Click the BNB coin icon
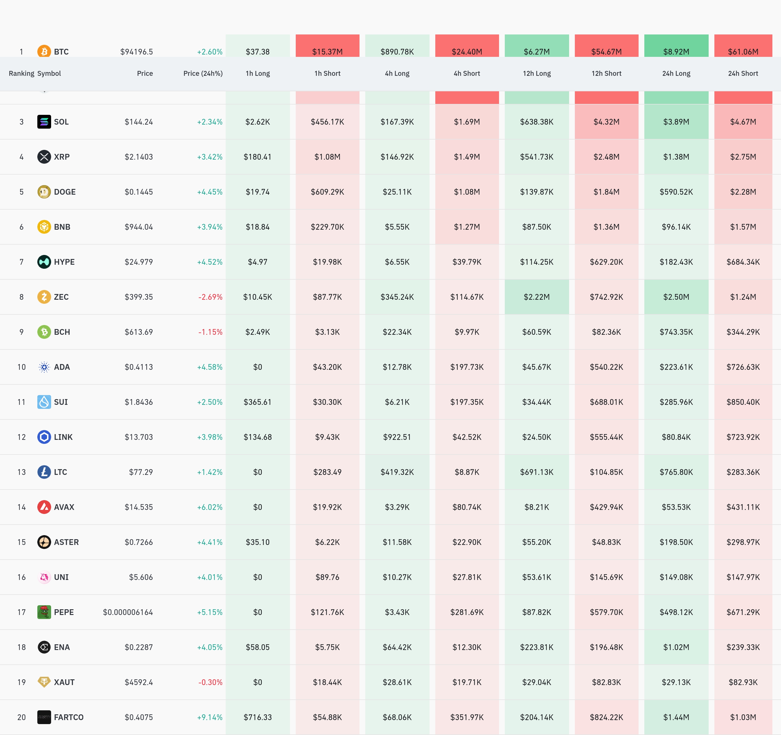Viewport: 781px width, 735px height. [x=44, y=227]
